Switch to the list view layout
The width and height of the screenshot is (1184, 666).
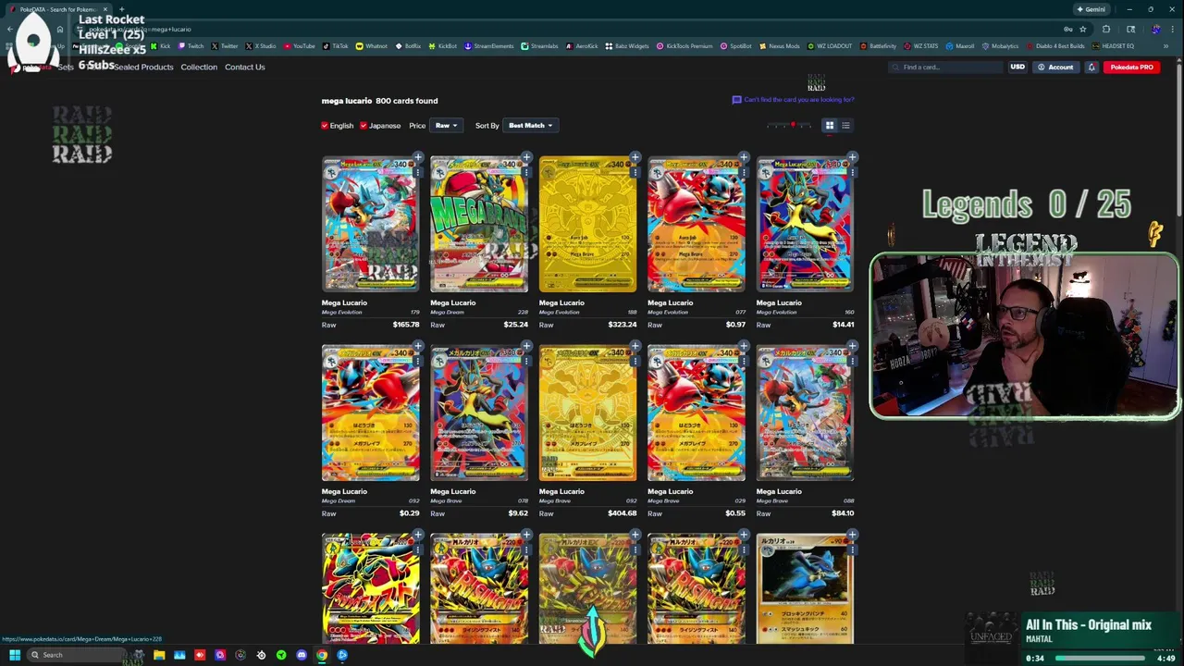[x=845, y=125]
